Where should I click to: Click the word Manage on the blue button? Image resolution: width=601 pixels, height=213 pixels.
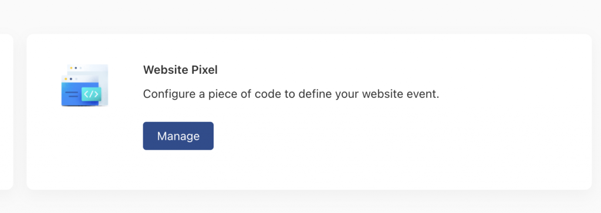178,136
